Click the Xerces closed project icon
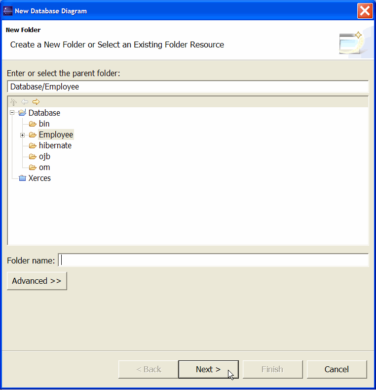The image size is (376, 390). pyautogui.click(x=22, y=178)
